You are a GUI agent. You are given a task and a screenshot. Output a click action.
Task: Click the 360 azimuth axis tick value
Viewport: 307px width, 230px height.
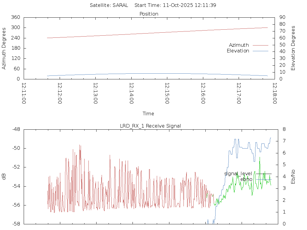click(15, 17)
